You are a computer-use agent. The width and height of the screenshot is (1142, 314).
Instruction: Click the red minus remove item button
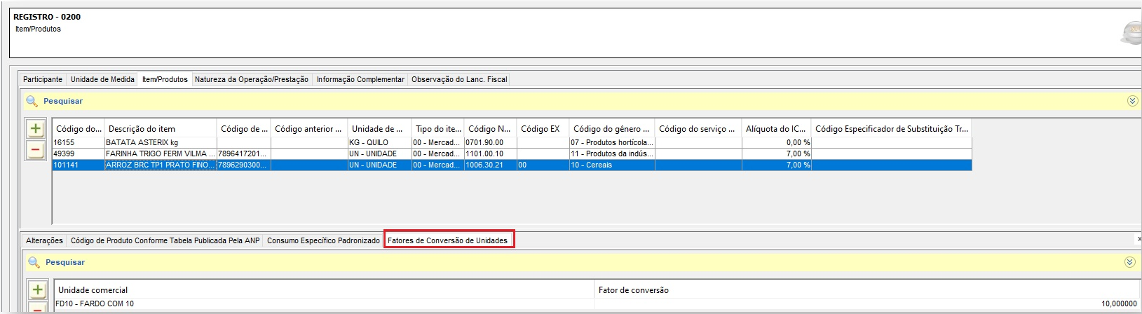point(36,150)
